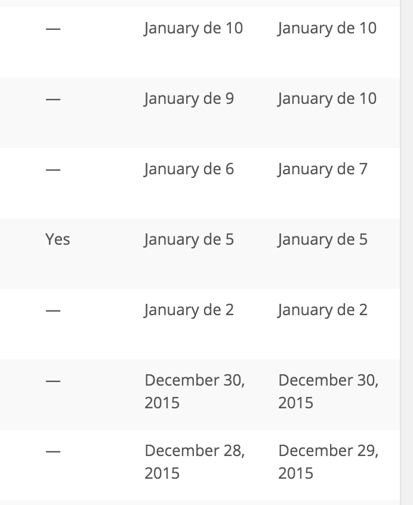
Task: Click the dash in the "January de 2" row
Action: point(53,310)
